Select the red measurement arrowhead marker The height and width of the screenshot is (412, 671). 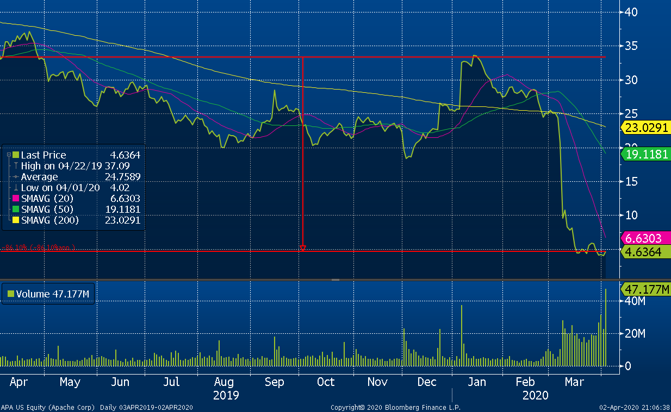(x=303, y=248)
